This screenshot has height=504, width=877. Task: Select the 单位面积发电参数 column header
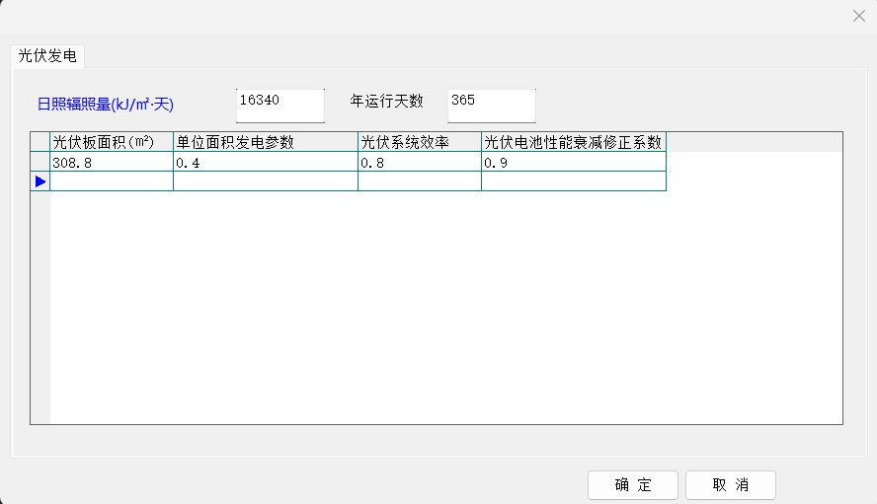265,142
